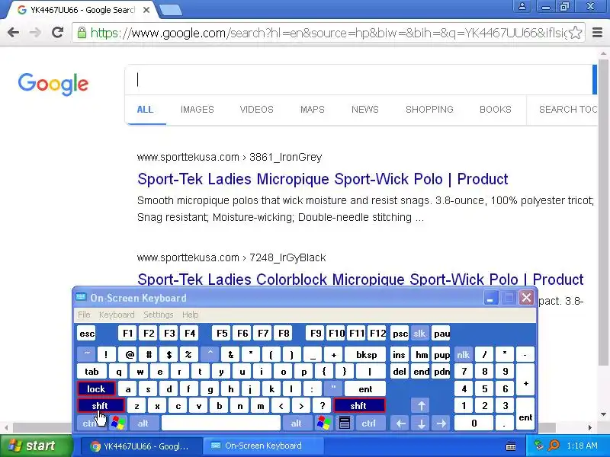The height and width of the screenshot is (457, 610).
Task: Toggle the left ctrl key
Action: (91, 423)
